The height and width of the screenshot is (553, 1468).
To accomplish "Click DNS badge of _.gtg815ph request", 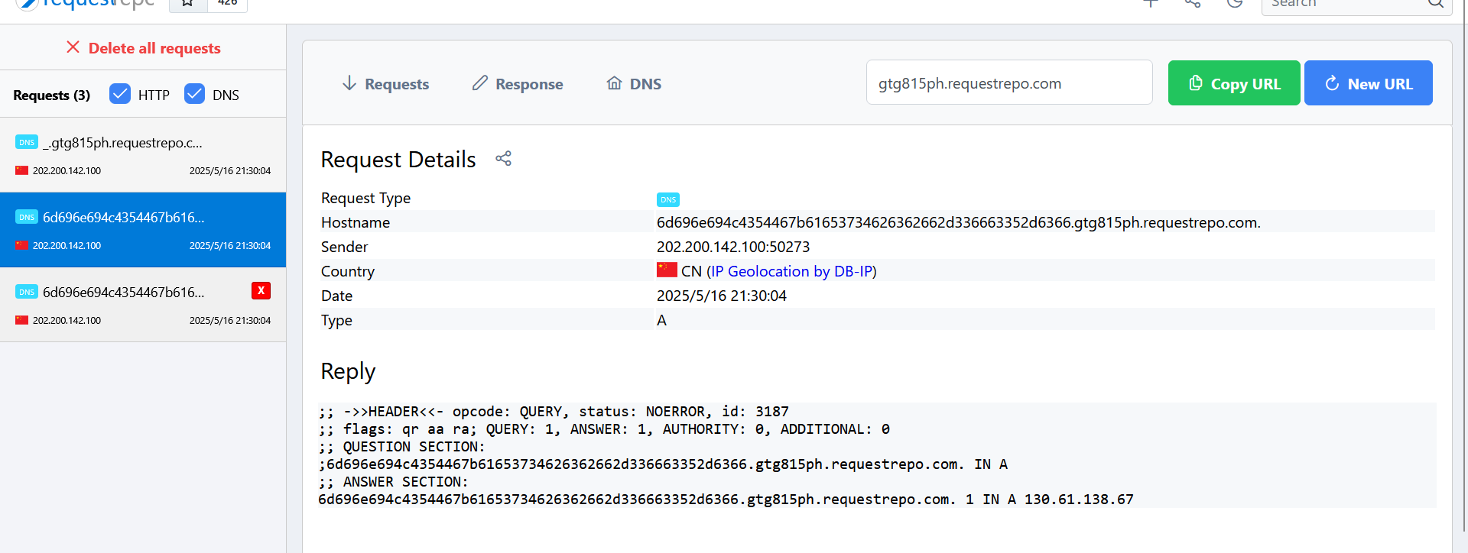I will [x=27, y=142].
